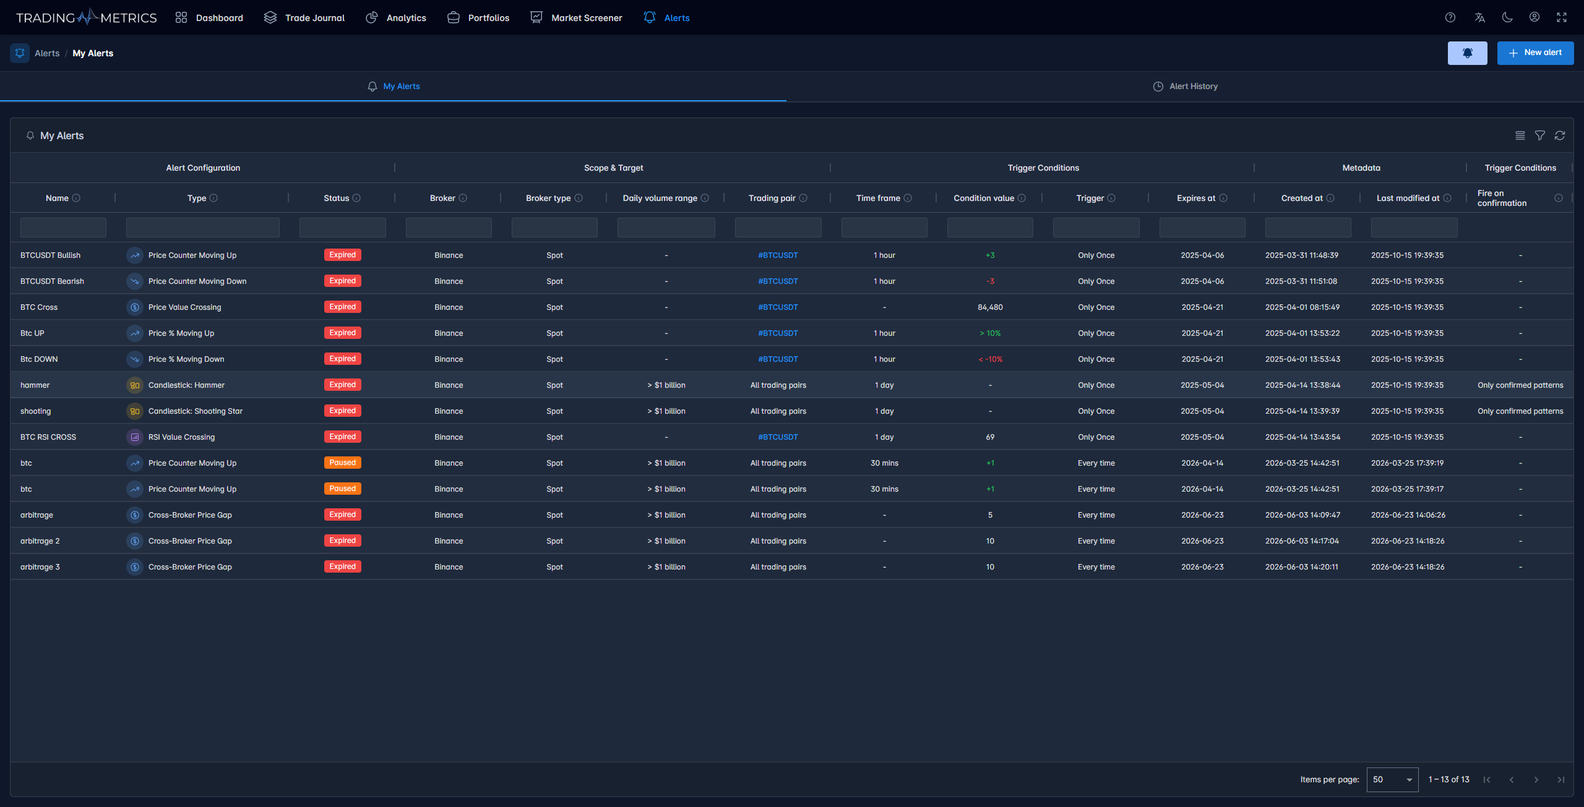Click #BTCUSDT link in BTCUSDT Bullish row
Image resolution: width=1584 pixels, height=807 pixels.
(x=778, y=255)
